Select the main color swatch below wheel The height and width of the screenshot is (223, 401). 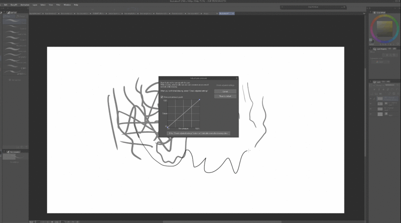pos(371,40)
